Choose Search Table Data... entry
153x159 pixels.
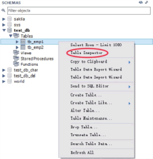[x=91, y=144]
